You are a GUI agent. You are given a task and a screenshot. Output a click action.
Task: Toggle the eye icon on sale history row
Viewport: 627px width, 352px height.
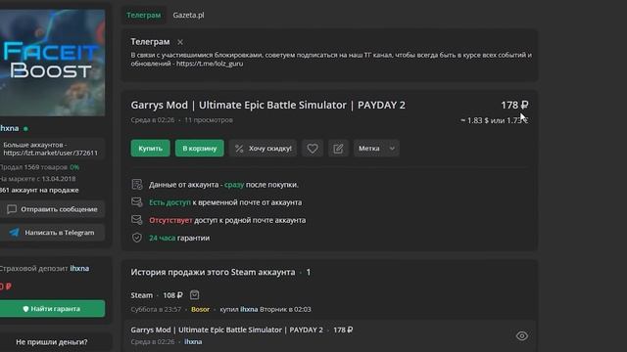pos(522,336)
